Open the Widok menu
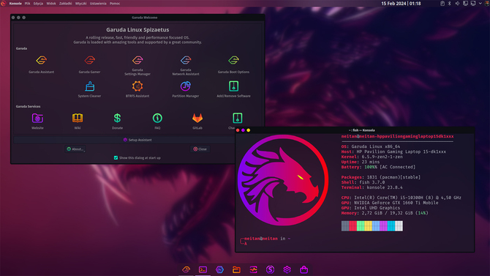490x276 pixels. click(51, 4)
